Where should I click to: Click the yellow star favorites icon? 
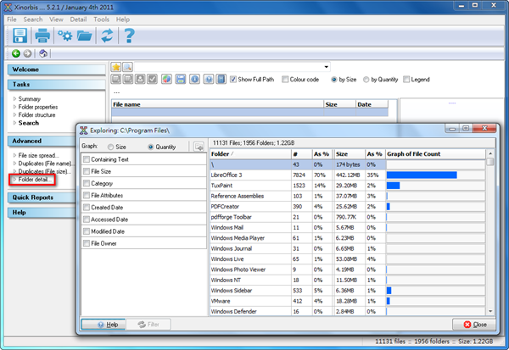tap(117, 67)
